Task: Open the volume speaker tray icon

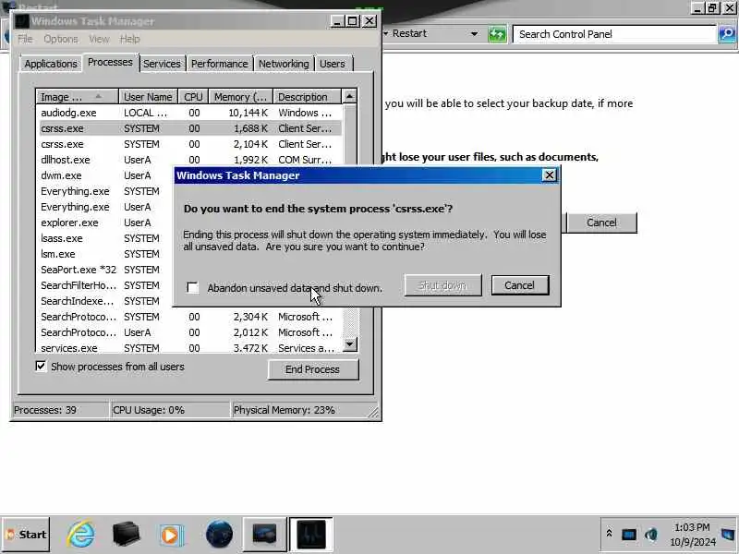Action: tap(651, 535)
